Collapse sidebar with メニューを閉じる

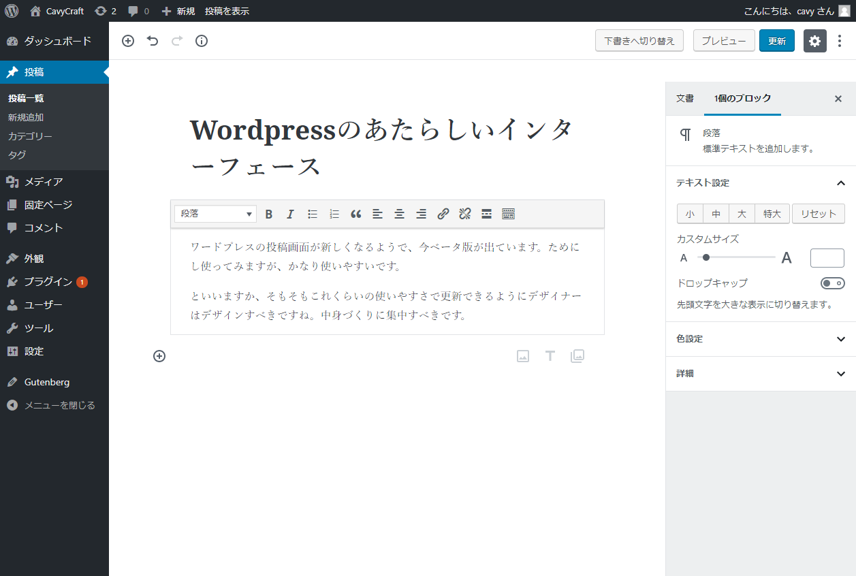54,405
